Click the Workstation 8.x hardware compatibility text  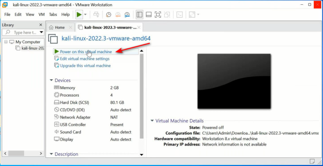coord(230,139)
